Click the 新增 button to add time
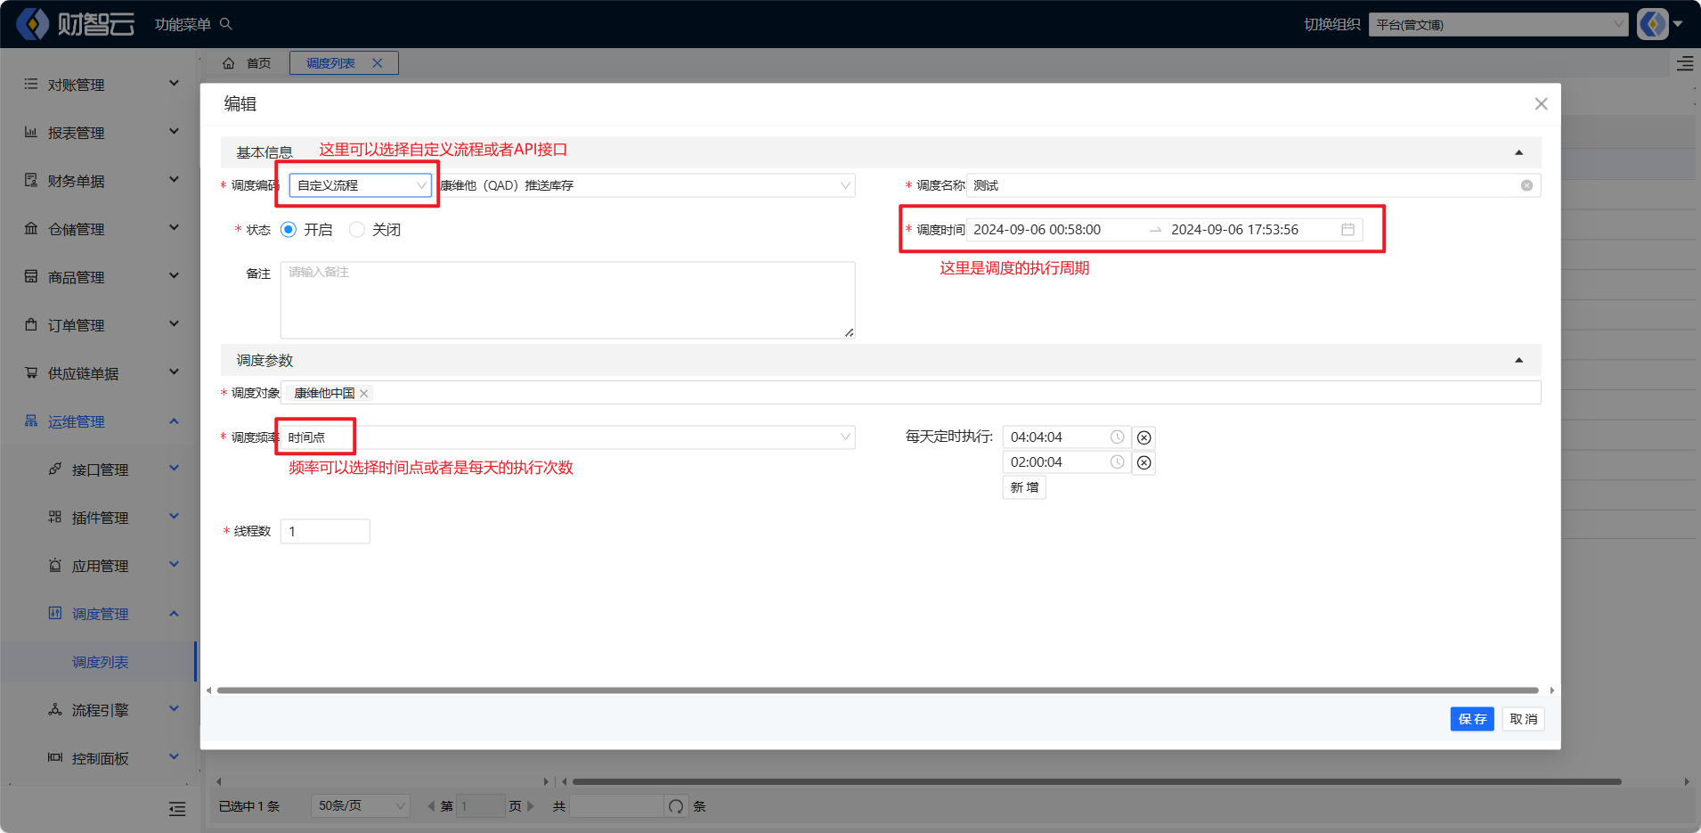Screen dimensions: 1701x833 (1024, 487)
